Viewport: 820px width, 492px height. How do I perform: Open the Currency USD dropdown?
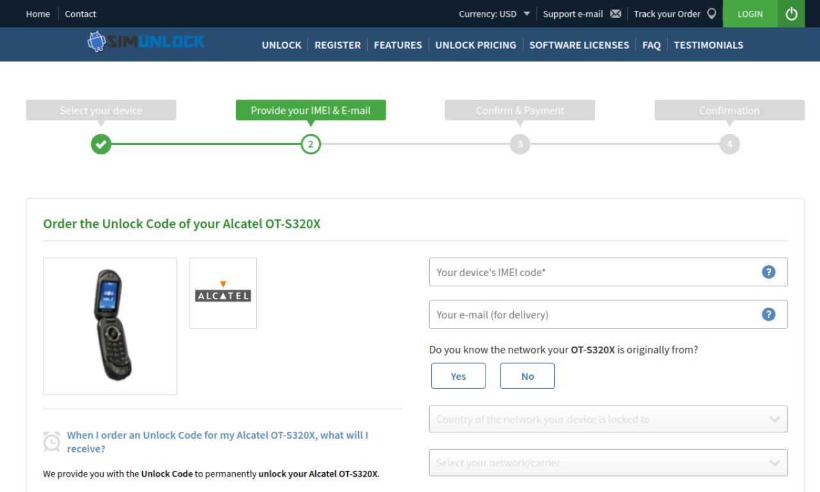(494, 13)
